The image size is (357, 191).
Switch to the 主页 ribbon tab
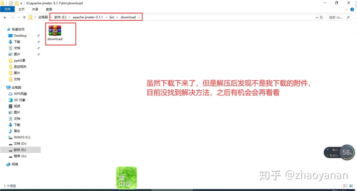(x=21, y=9)
